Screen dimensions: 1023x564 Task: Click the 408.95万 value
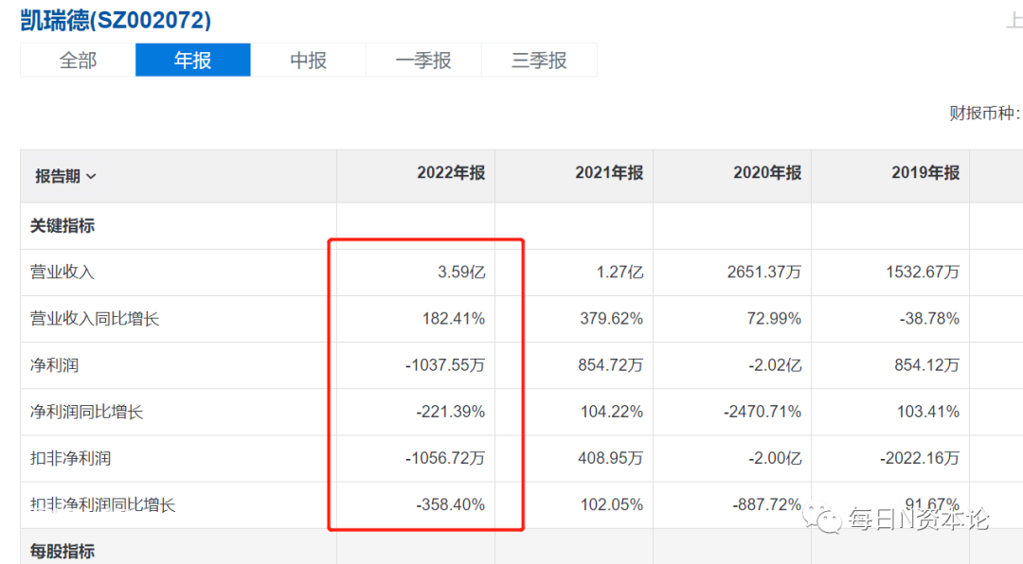[611, 458]
